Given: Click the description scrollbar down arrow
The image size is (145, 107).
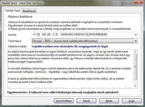Looking at the screenshot, I should coord(135,86).
